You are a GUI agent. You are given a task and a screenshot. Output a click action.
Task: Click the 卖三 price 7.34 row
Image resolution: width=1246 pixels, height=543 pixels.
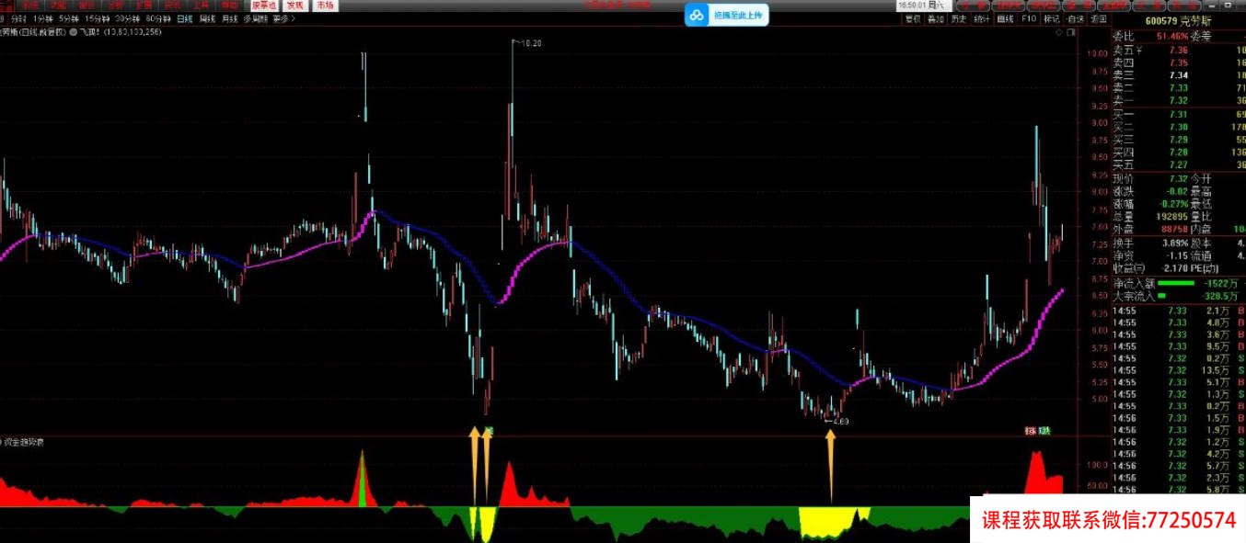1179,75
